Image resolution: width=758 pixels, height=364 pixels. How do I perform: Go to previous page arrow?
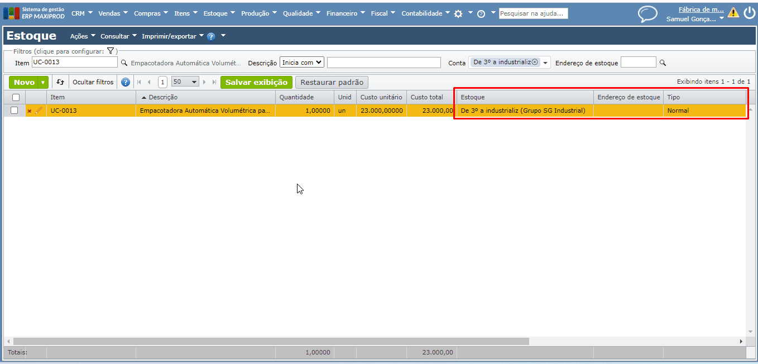(149, 82)
